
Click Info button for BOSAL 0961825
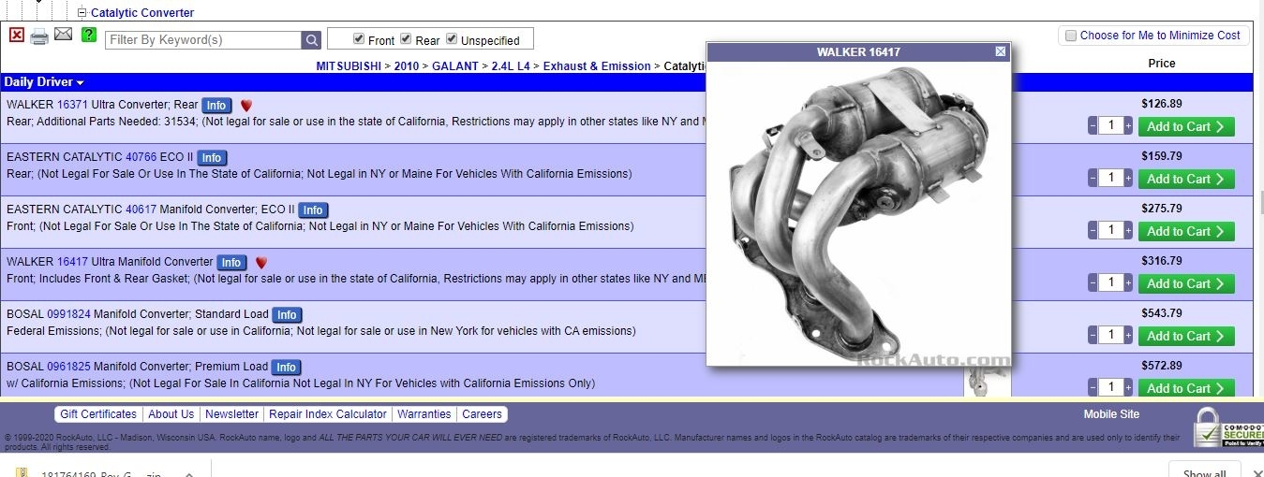pyautogui.click(x=286, y=368)
